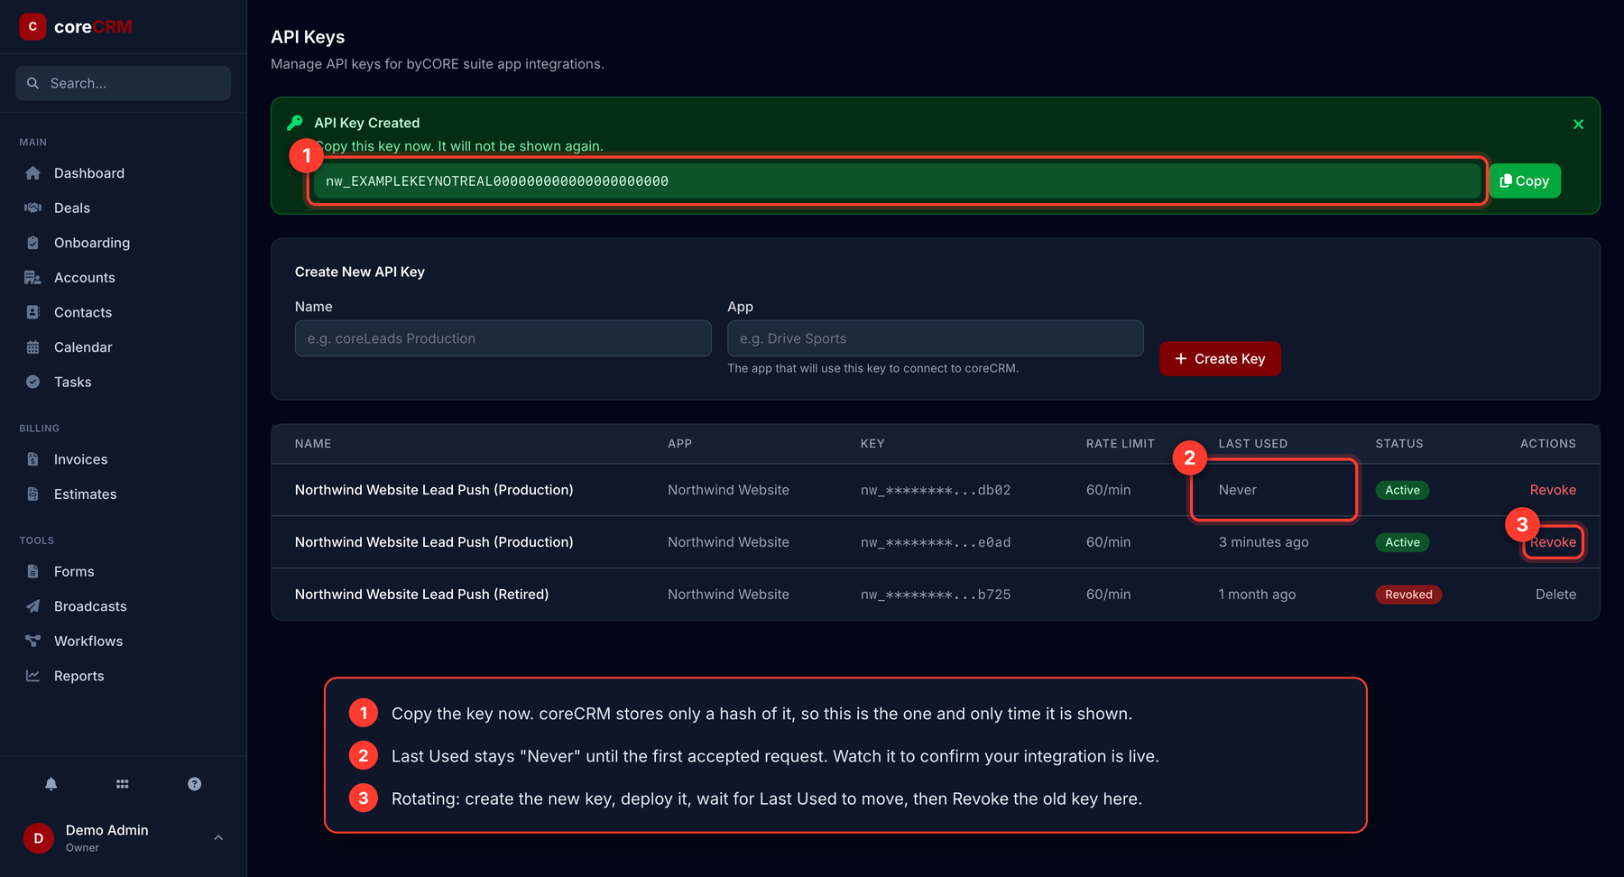Revoke the key ending in db02
The height and width of the screenshot is (877, 1624).
click(1553, 490)
